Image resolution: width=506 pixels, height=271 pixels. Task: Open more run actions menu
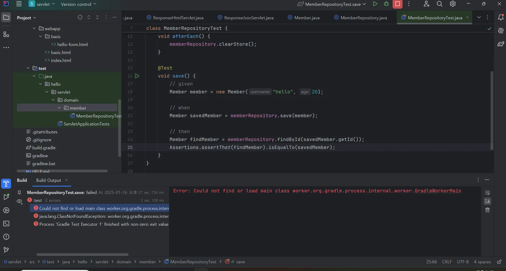point(409,4)
